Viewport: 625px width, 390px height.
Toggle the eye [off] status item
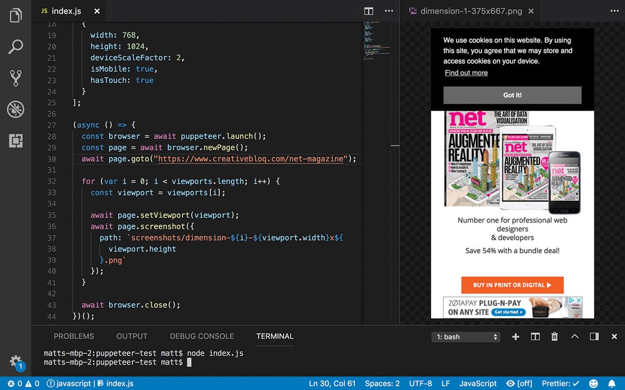coord(519,383)
